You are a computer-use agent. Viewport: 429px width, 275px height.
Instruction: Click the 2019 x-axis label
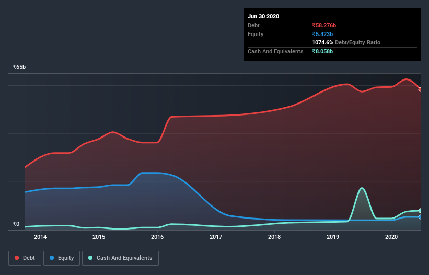click(333, 237)
